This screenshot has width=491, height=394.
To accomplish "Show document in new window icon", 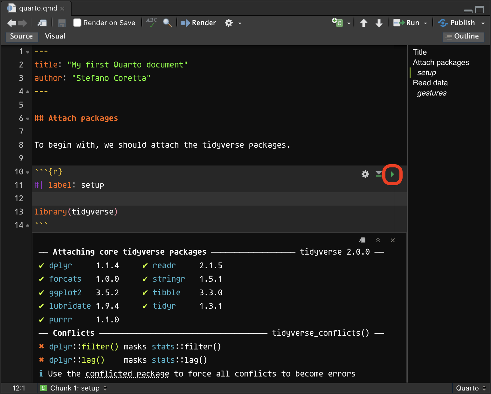I will [42, 23].
